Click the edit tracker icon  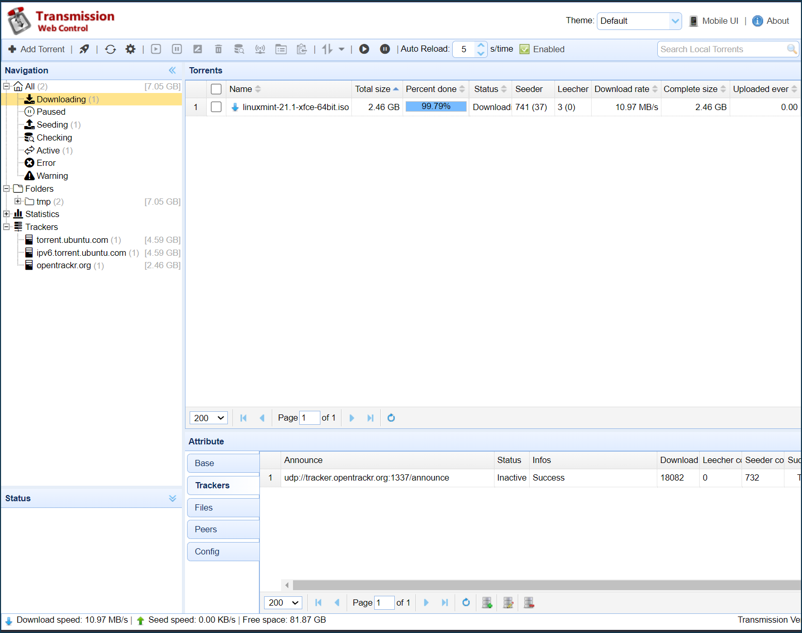[508, 603]
